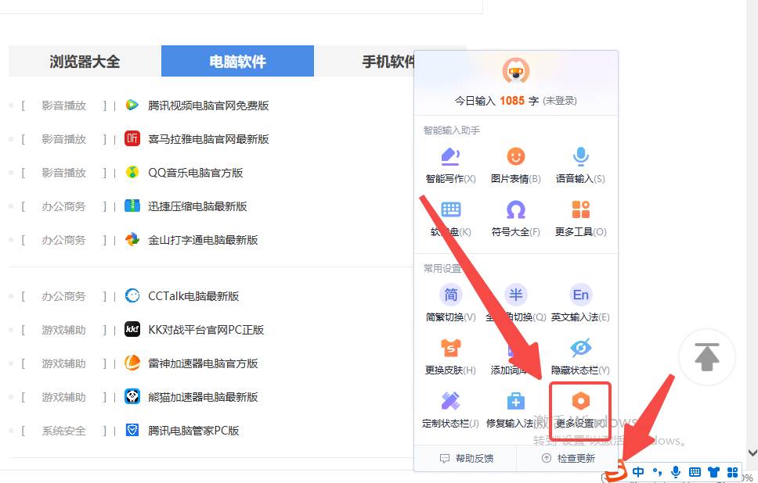This screenshot has width=758, height=483.
Task: Click 影音播放 category beside 腾讯视频
Action: click(x=63, y=106)
